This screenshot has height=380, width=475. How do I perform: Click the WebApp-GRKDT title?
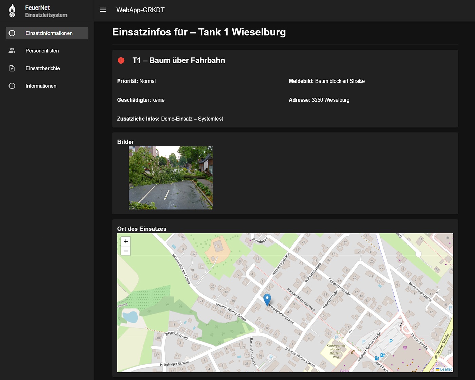click(140, 10)
